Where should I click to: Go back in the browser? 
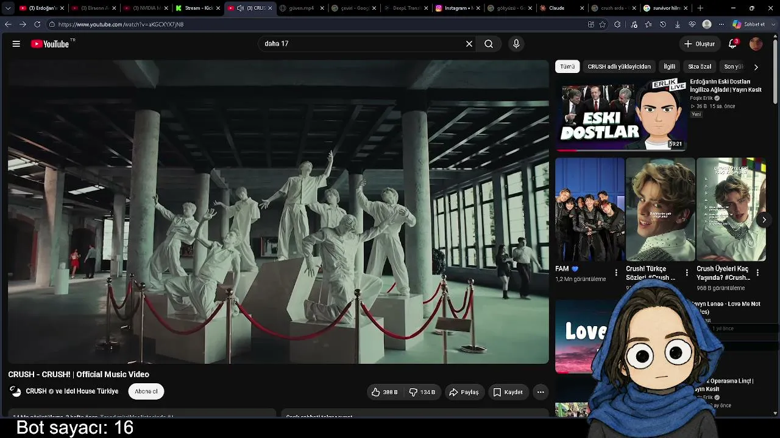tap(8, 24)
